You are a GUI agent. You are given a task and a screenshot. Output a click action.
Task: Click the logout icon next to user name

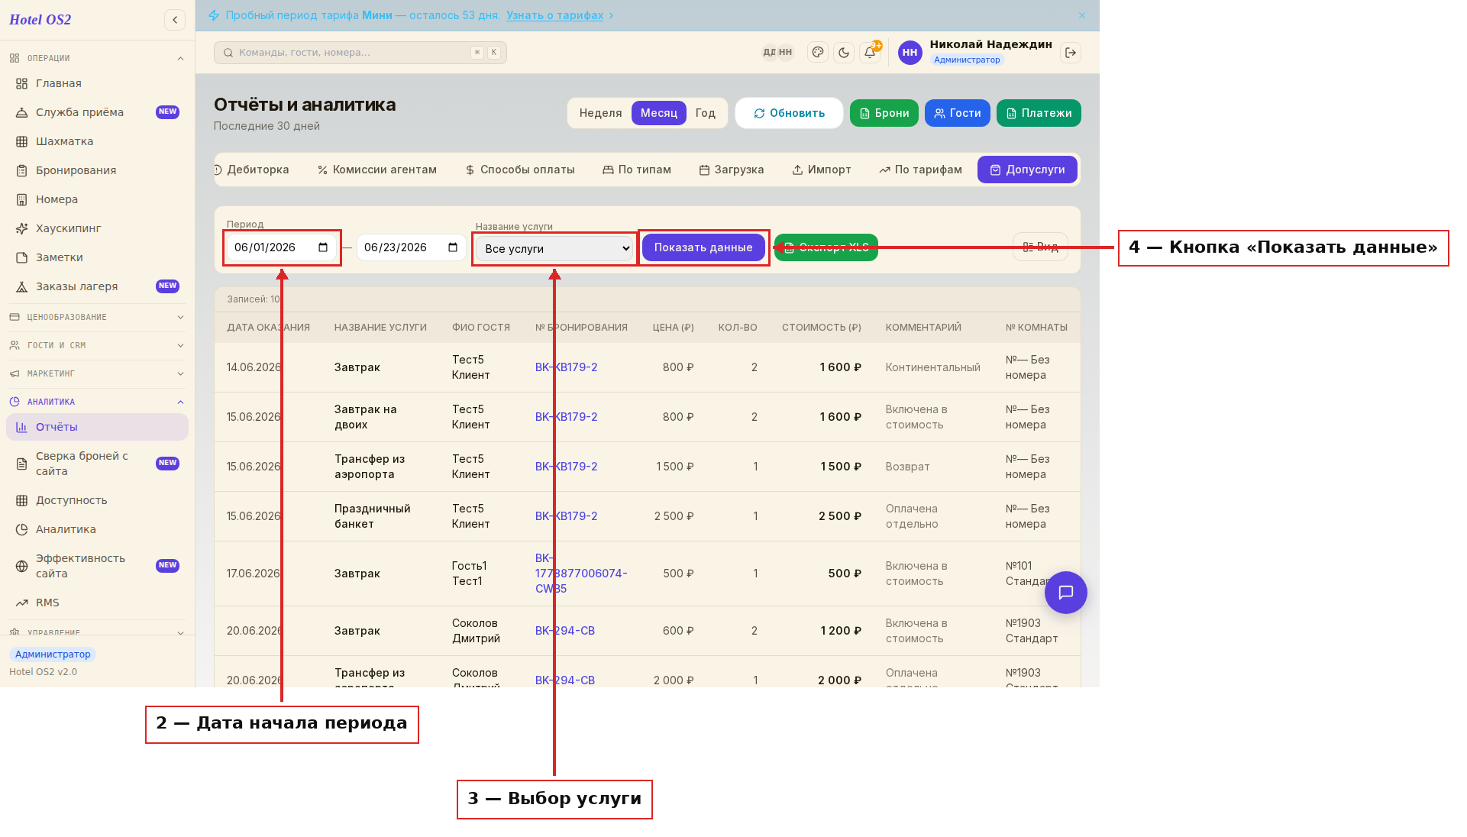pos(1071,53)
